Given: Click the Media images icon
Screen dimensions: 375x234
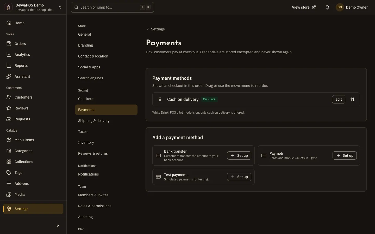Looking at the screenshot, I should (9, 194).
